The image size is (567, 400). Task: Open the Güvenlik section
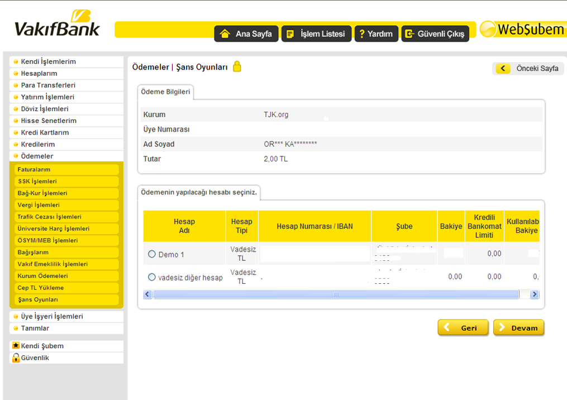coord(66,358)
